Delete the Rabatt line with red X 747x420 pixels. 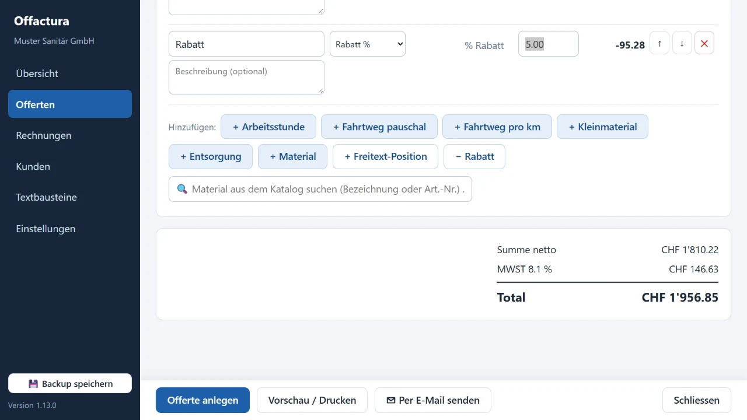704,44
